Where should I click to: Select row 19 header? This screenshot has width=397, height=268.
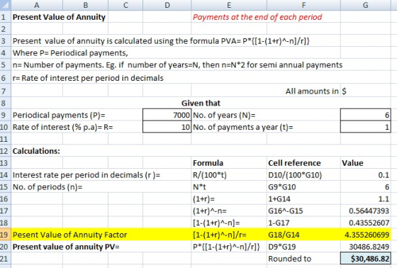tap(6, 235)
